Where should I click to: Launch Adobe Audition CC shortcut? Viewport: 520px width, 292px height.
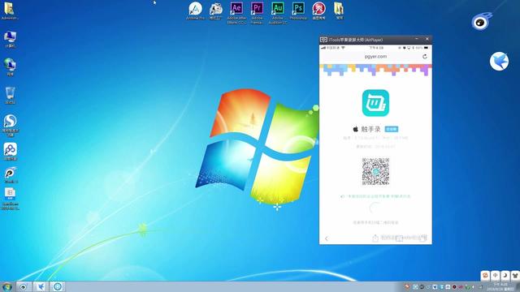pyautogui.click(x=278, y=13)
